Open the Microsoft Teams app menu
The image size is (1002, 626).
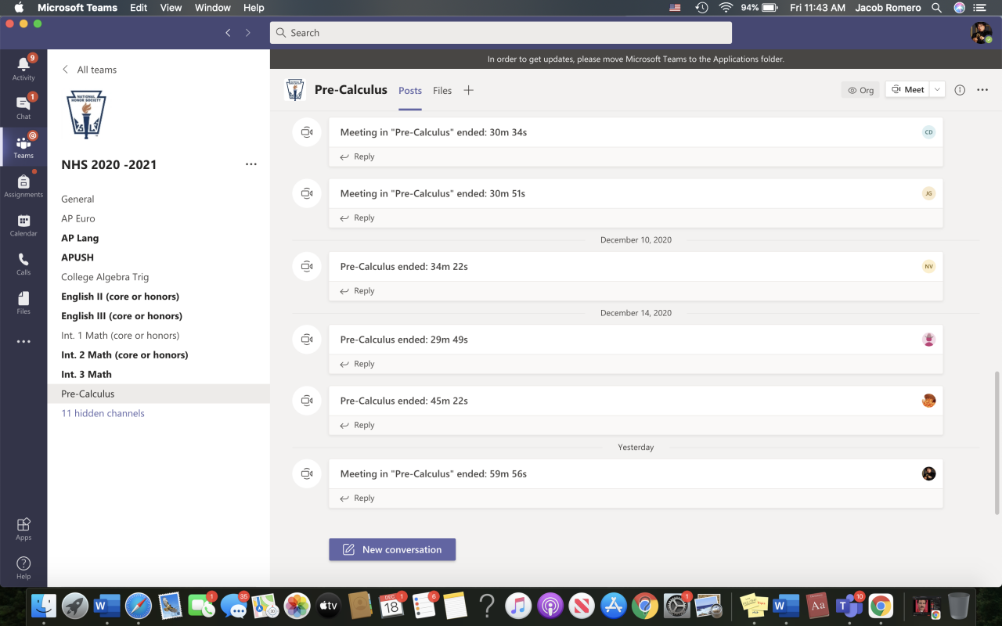[x=77, y=8]
